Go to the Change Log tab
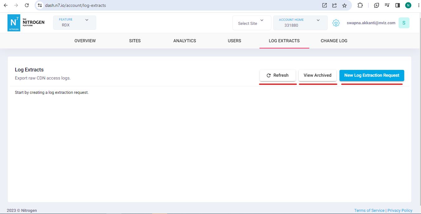This screenshot has width=421, height=214. coord(334,41)
